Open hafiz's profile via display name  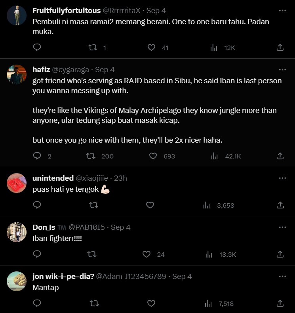pyautogui.click(x=41, y=70)
